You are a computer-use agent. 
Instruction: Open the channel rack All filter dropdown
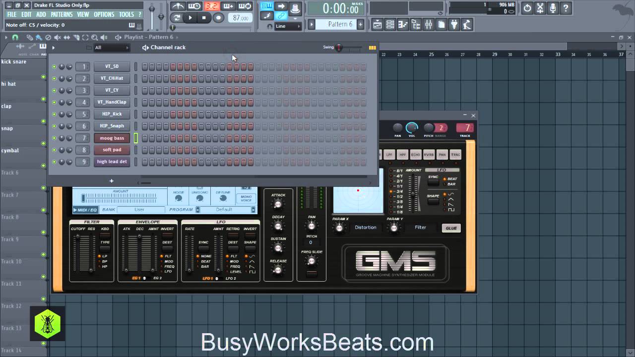pos(112,48)
